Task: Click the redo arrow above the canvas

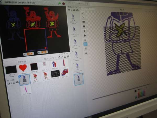Action: (123, 10)
